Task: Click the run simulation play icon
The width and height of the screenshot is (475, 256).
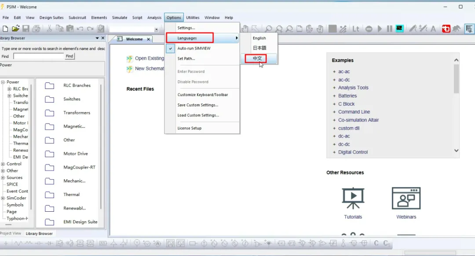Action: pos(380,28)
